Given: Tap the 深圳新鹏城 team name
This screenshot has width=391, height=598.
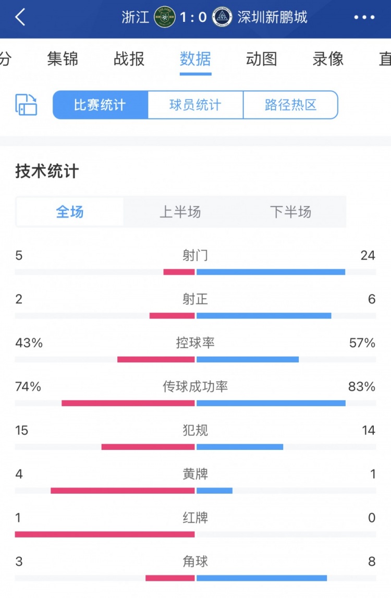Looking at the screenshot, I should click(x=272, y=17).
